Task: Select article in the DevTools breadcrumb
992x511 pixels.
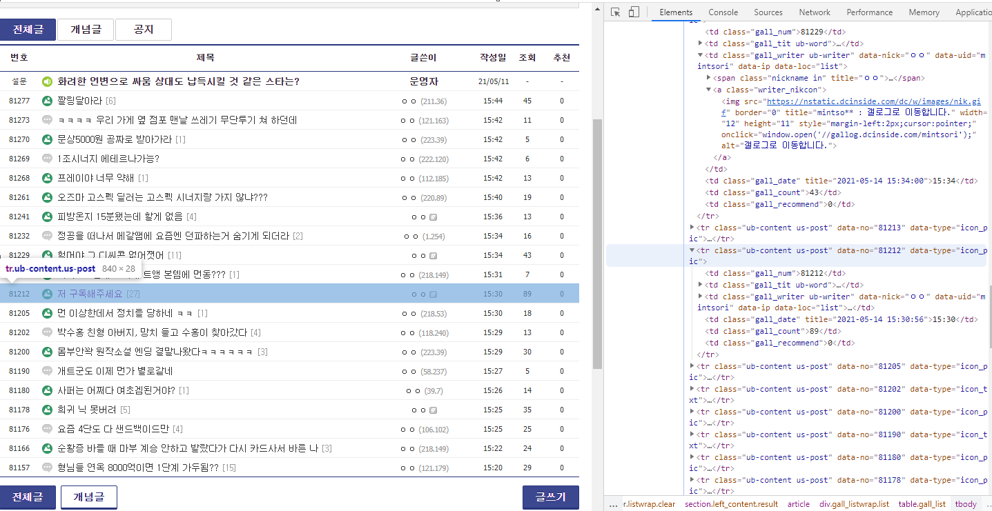Action: point(799,504)
